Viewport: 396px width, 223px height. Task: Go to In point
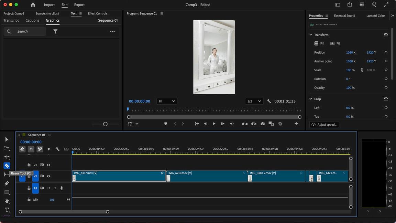point(197,124)
